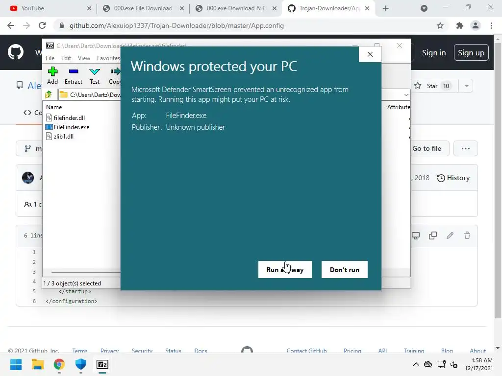Click the 7-Zip Test toolbar icon

pyautogui.click(x=95, y=76)
